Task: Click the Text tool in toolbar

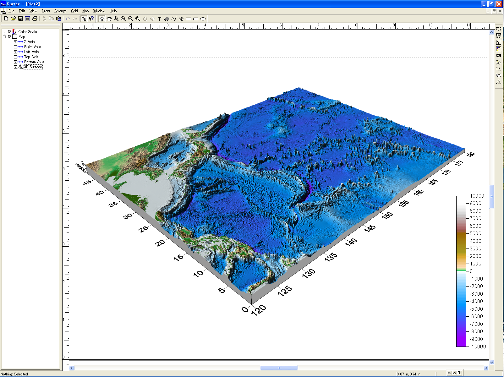Action: 160,19
